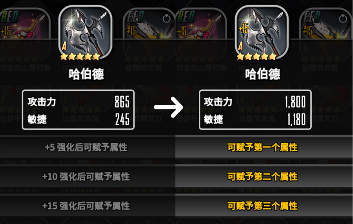
Task: Click the right 哈伯德 weapon name
Action: point(263,74)
